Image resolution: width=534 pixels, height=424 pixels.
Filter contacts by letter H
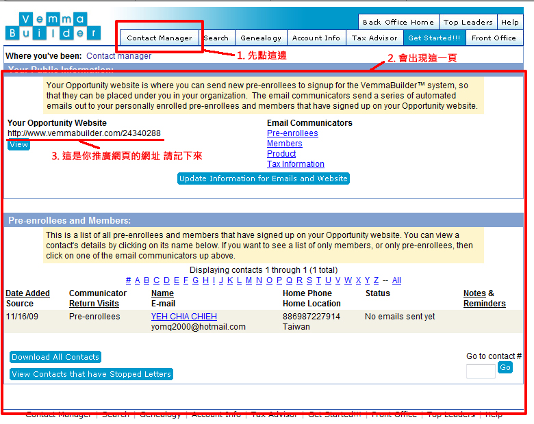tap(205, 280)
